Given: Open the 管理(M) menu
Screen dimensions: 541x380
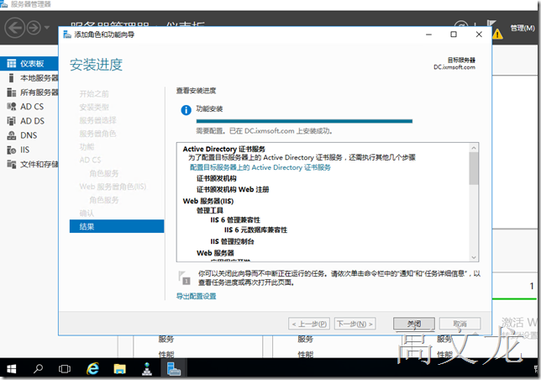Looking at the screenshot, I should [x=523, y=28].
